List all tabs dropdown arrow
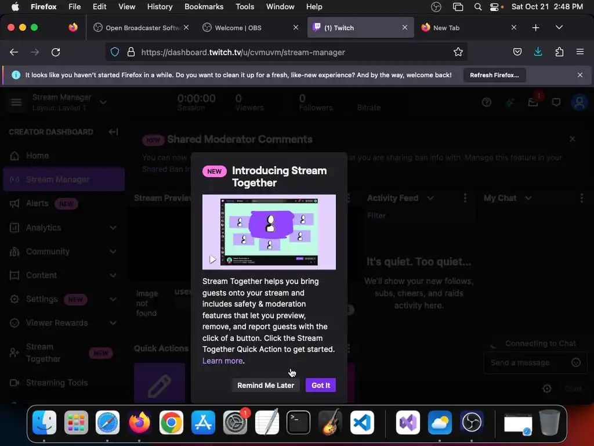 point(559,27)
